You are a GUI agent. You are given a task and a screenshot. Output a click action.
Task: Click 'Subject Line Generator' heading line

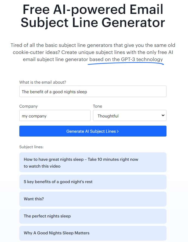(93, 23)
